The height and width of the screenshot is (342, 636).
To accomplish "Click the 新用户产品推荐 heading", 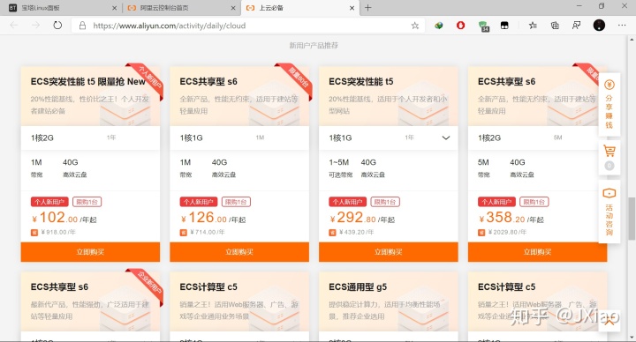I will pyautogui.click(x=314, y=45).
